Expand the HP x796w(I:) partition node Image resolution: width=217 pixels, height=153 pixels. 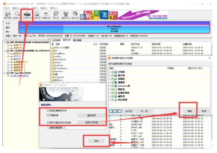[8, 76]
